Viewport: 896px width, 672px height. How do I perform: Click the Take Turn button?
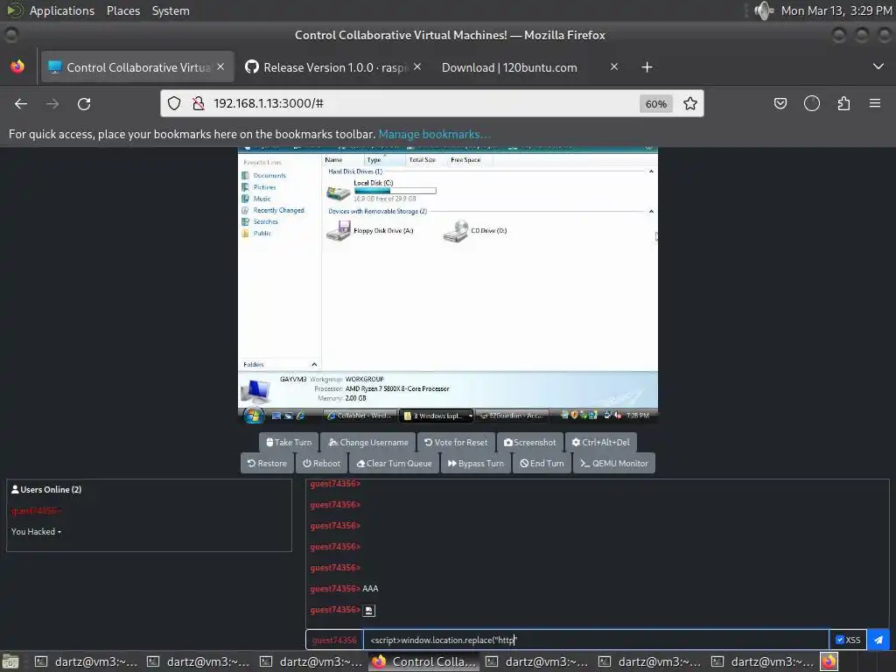coord(289,442)
